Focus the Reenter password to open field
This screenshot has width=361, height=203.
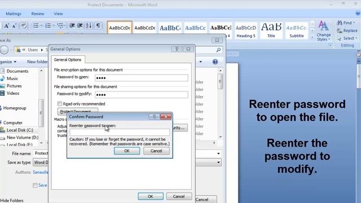(x=120, y=132)
